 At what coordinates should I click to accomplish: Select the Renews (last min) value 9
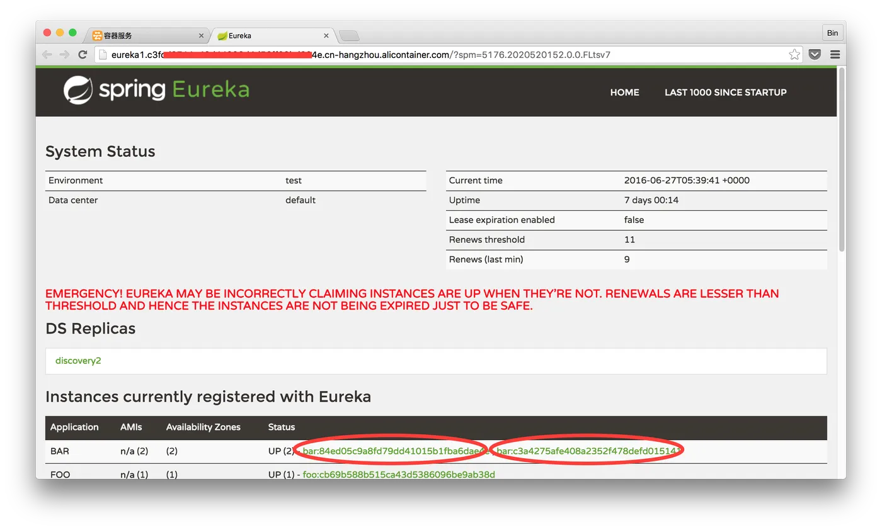(627, 259)
